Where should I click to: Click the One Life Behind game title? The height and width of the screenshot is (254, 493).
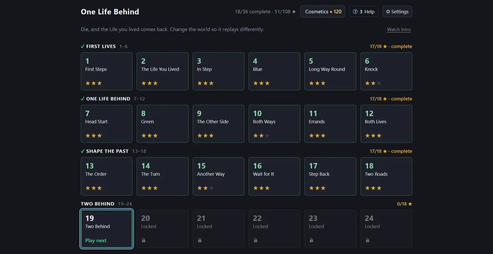[x=110, y=12]
